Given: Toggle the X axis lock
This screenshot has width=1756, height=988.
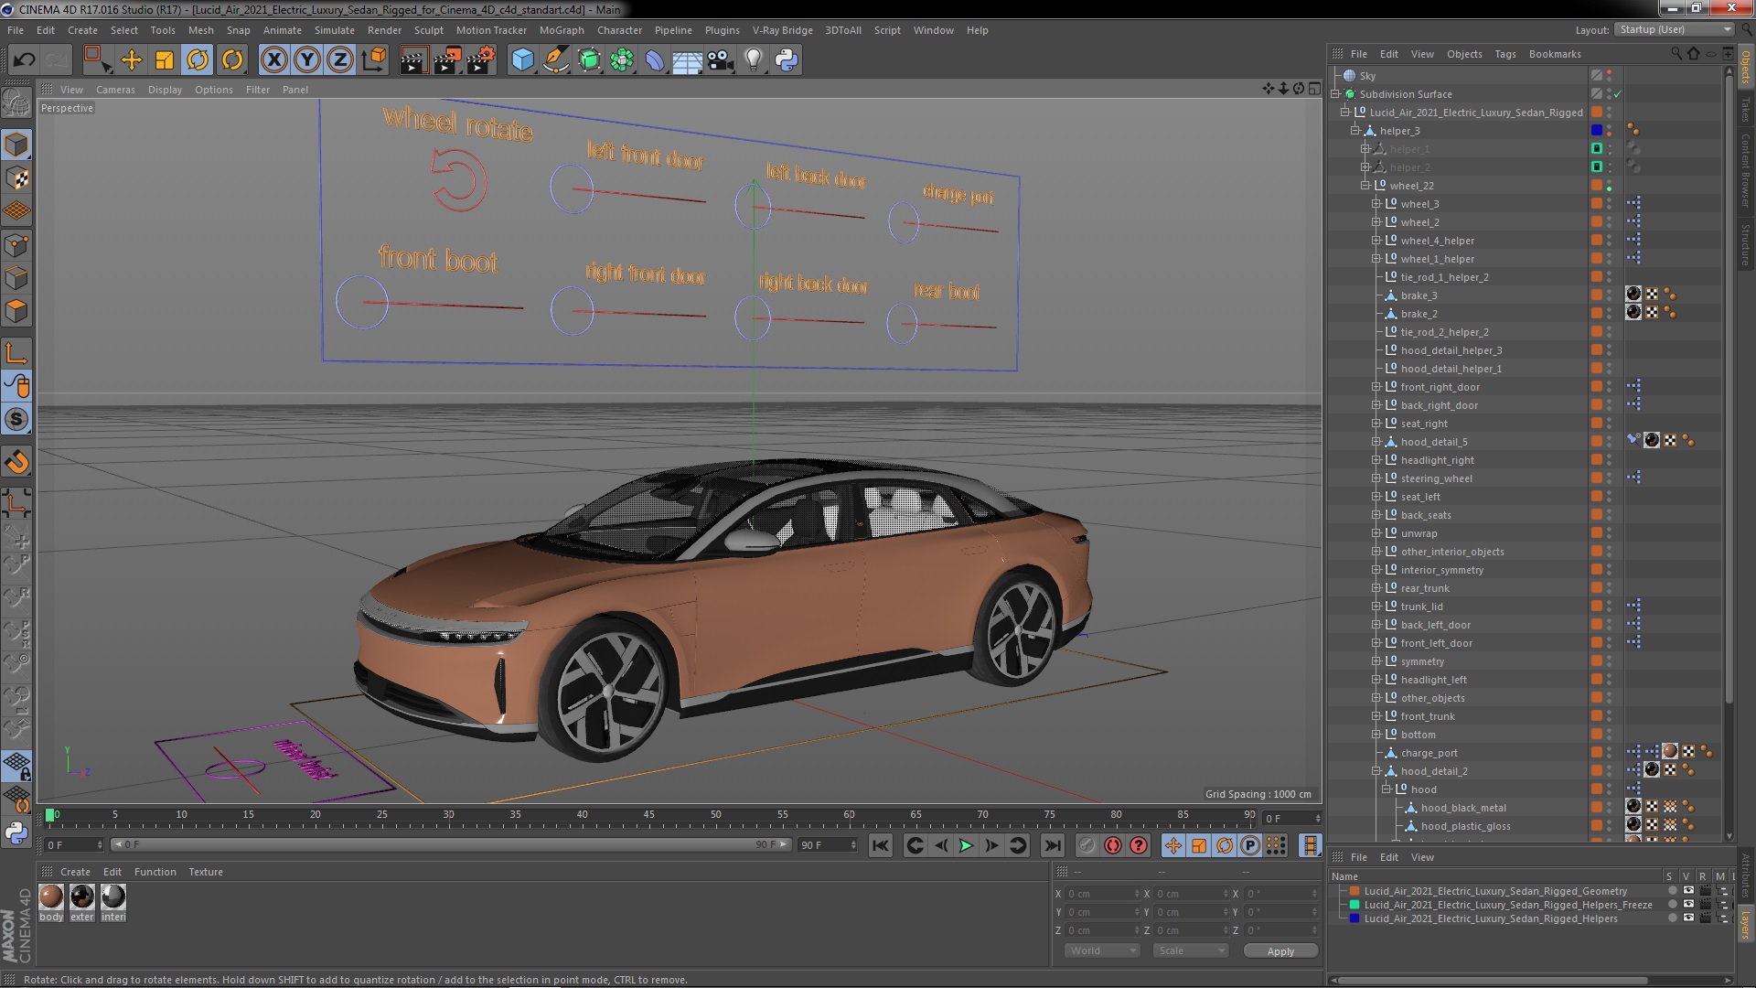Looking at the screenshot, I should (273, 60).
